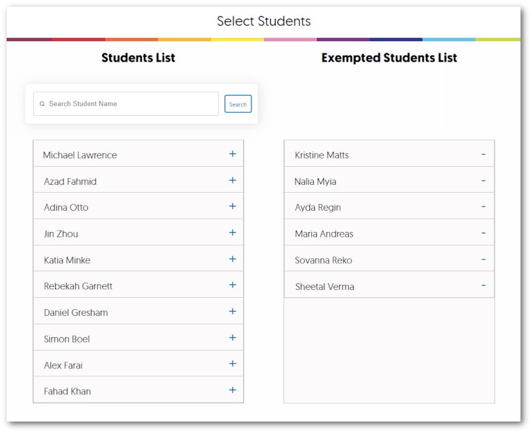Click the minus icon next to Sheetal Verma
Screen dimensions: 532x433
tap(483, 285)
